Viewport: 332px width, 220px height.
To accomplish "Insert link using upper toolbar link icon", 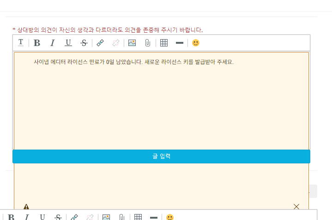I will pyautogui.click(x=100, y=43).
